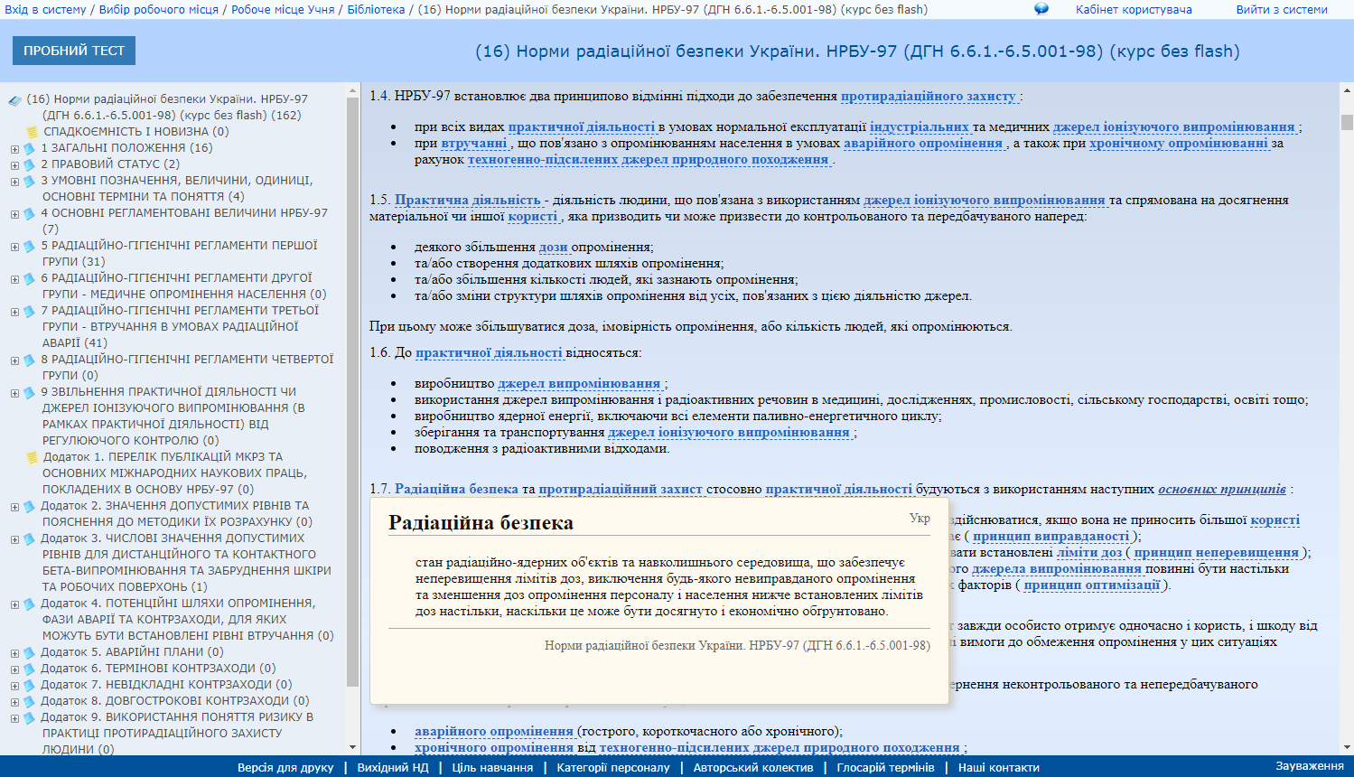The width and height of the screenshot is (1354, 777).
Task: Go to Робоче місце Учня breadcrumb
Action: [x=283, y=9]
